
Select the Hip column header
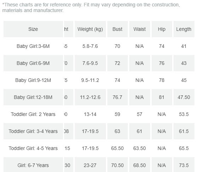point(162,29)
